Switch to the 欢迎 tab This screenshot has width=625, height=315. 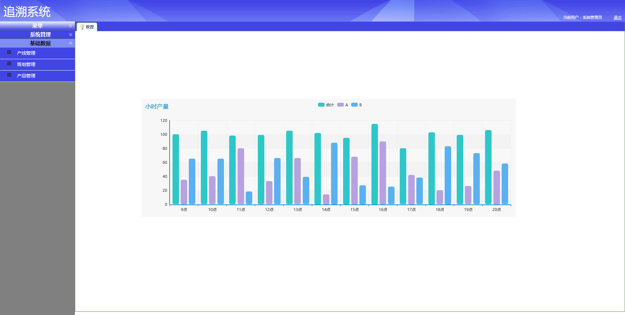pyautogui.click(x=87, y=27)
